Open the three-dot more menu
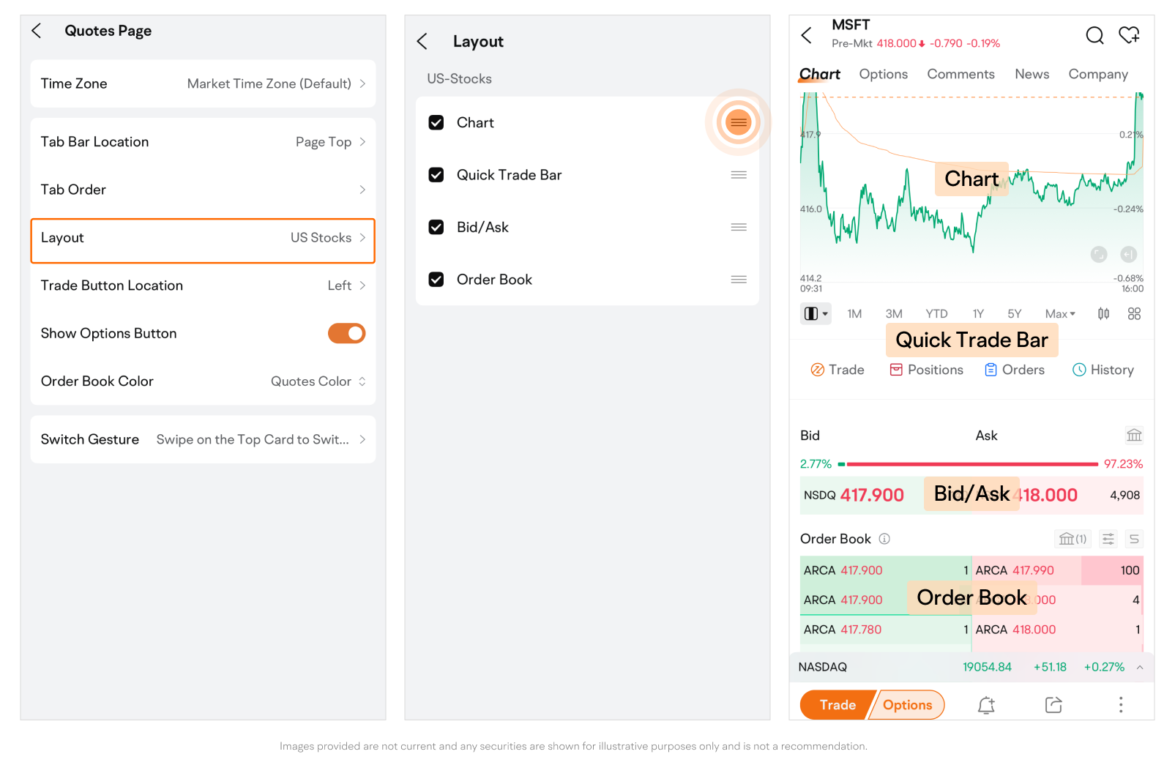 tap(1120, 705)
